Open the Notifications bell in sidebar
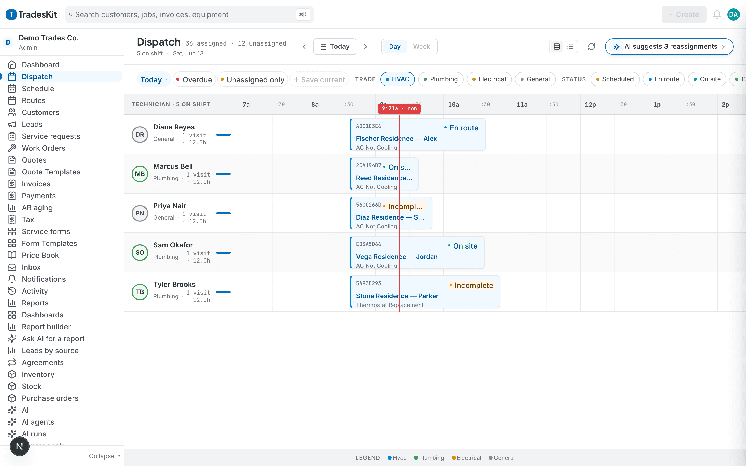 tap(12, 279)
